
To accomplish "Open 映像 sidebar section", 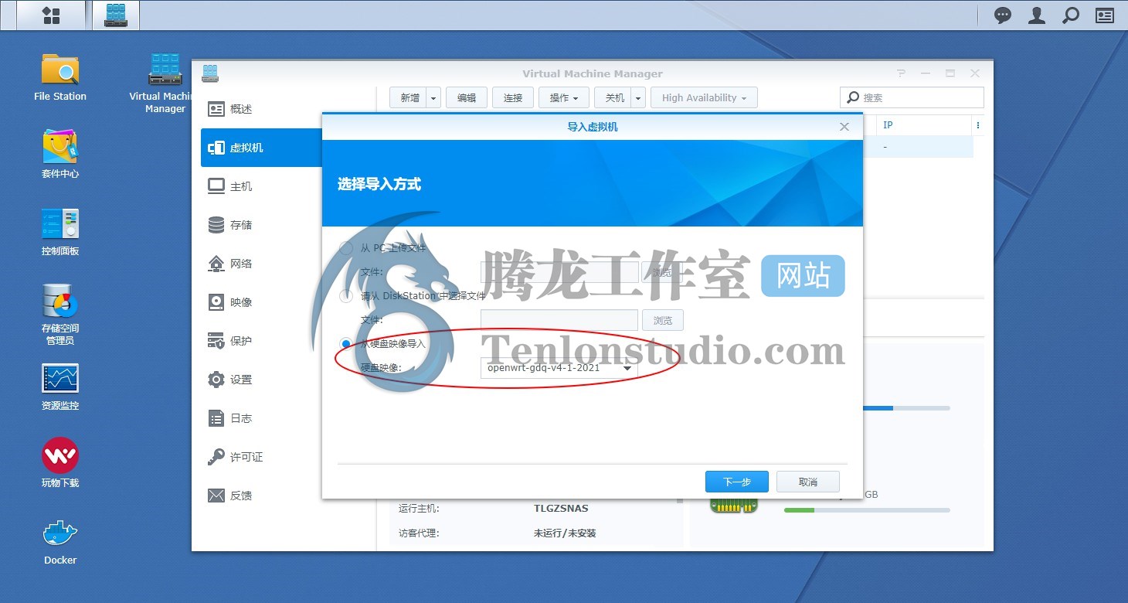I will tap(261, 302).
